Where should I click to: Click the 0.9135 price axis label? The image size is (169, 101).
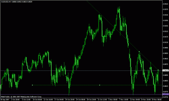pos(166,42)
